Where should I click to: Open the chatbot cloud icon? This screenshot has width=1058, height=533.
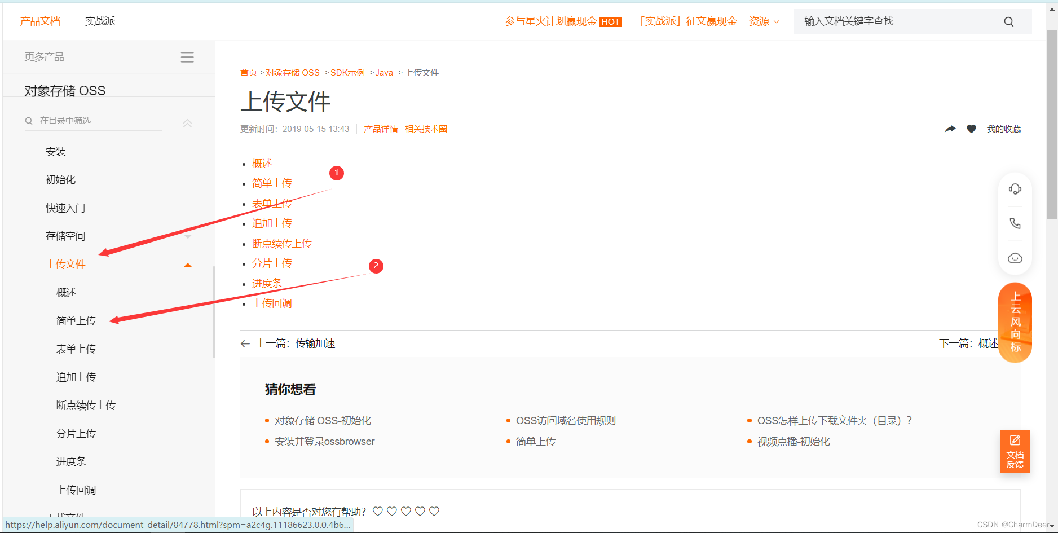(1015, 258)
